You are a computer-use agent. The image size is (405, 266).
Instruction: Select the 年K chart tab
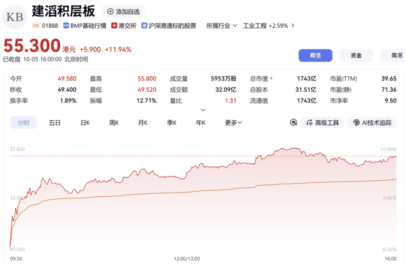click(x=200, y=123)
